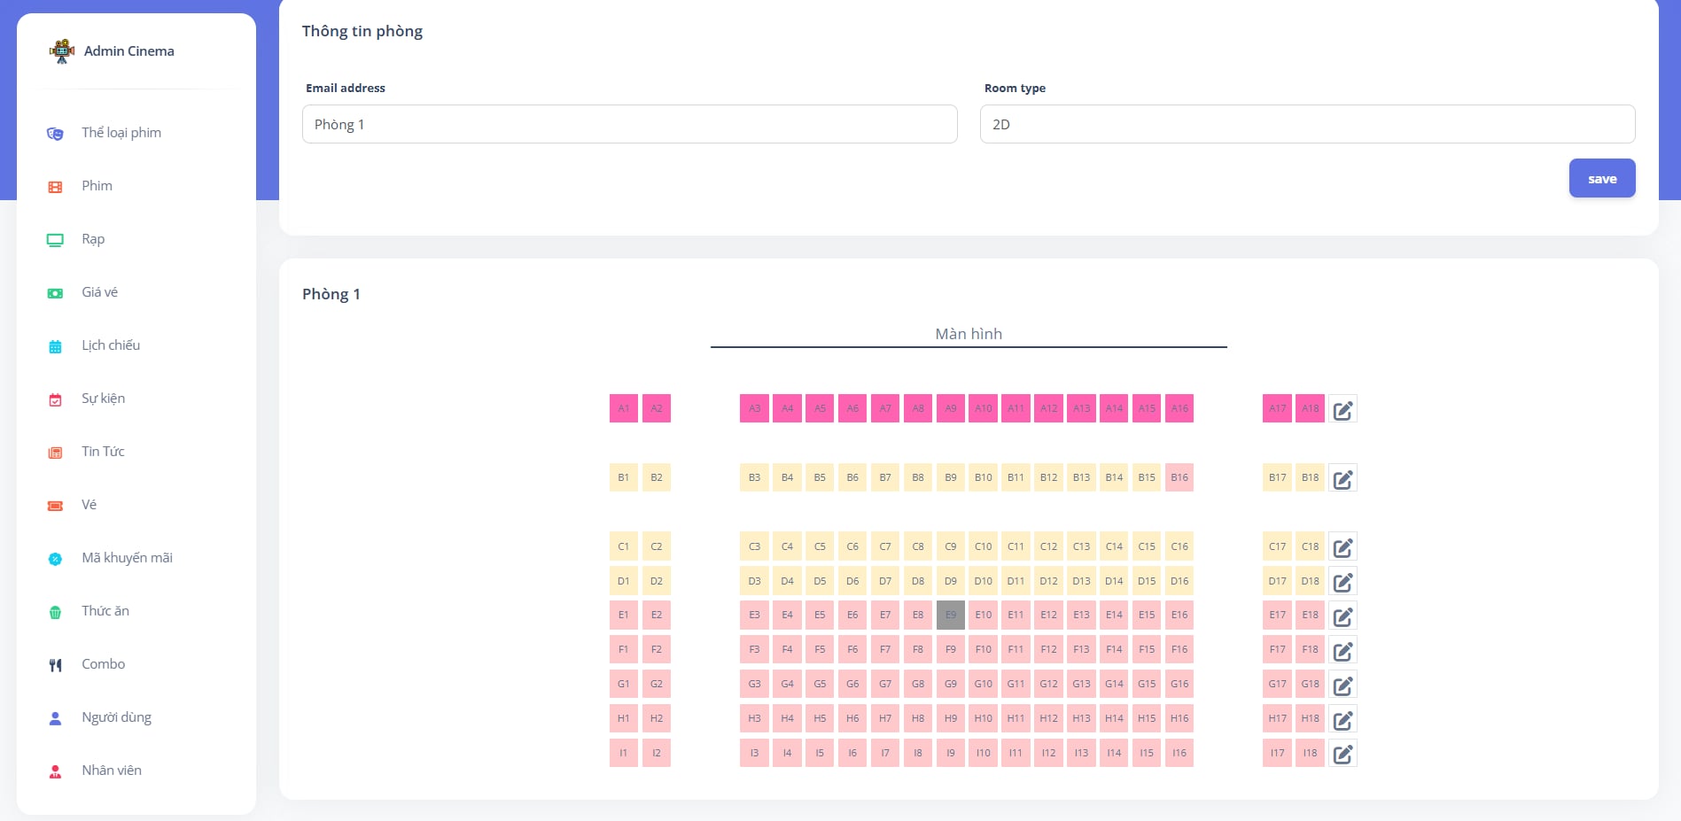
Task: Select seat G7
Action: [x=885, y=684]
